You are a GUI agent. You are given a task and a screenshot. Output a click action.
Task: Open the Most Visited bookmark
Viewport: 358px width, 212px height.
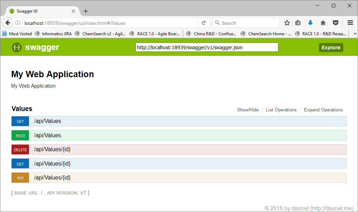17,34
